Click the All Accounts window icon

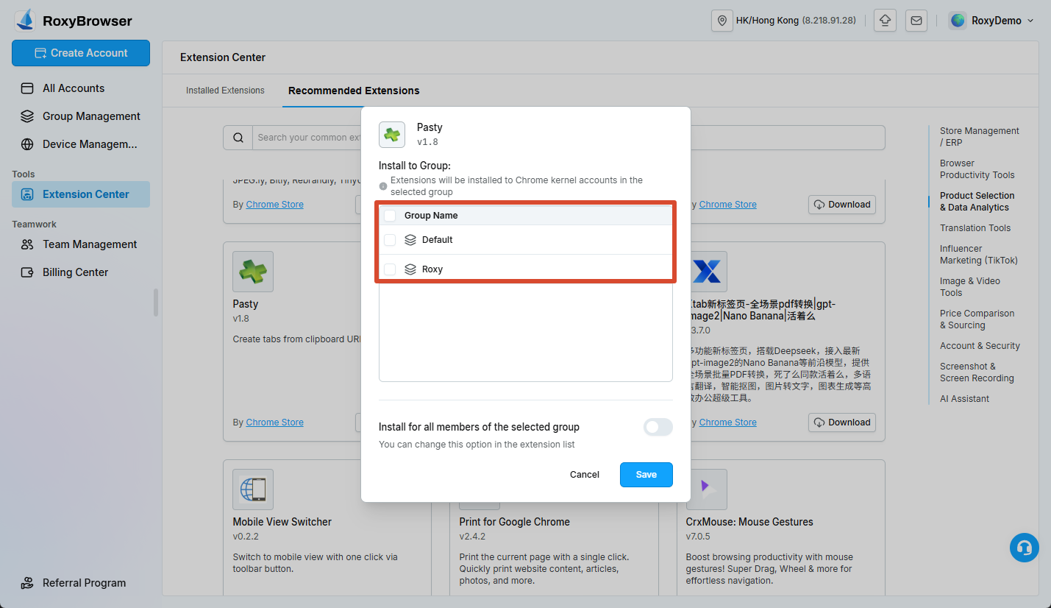[27, 88]
